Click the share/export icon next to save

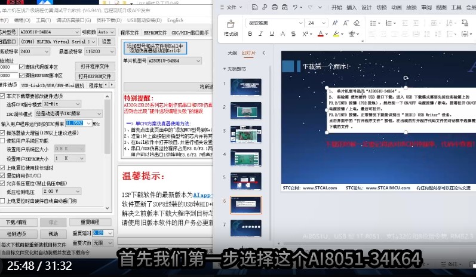click(x=265, y=7)
